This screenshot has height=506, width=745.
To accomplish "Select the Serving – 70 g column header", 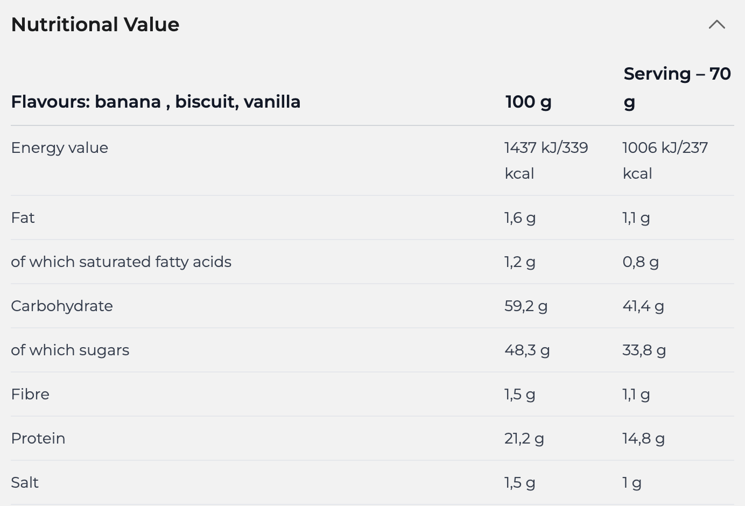I will (x=677, y=87).
